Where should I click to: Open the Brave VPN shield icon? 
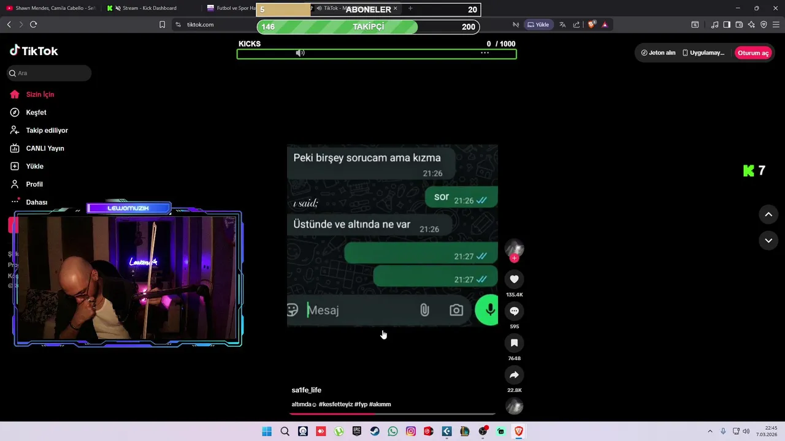point(764,24)
